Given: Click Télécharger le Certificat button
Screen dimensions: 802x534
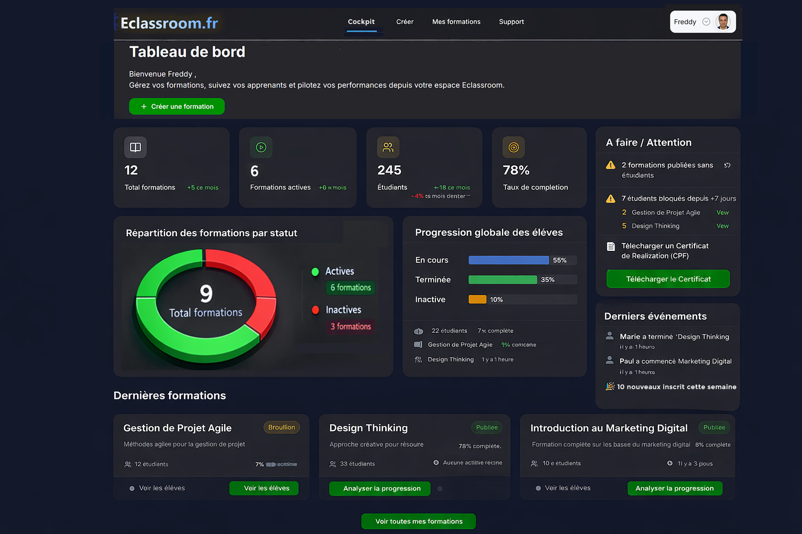Looking at the screenshot, I should (x=668, y=279).
